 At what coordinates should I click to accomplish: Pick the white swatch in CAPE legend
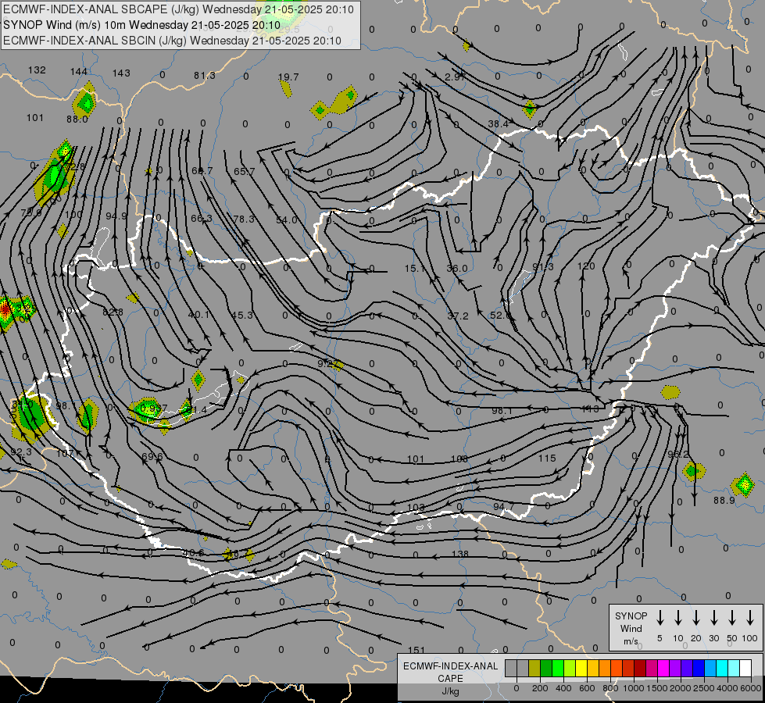pyautogui.click(x=745, y=669)
